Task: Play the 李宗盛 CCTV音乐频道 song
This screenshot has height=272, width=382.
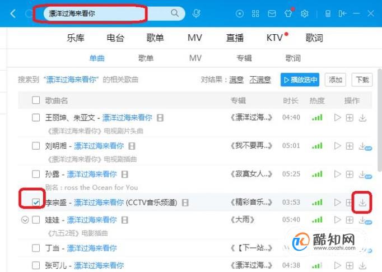Action: coord(337,202)
